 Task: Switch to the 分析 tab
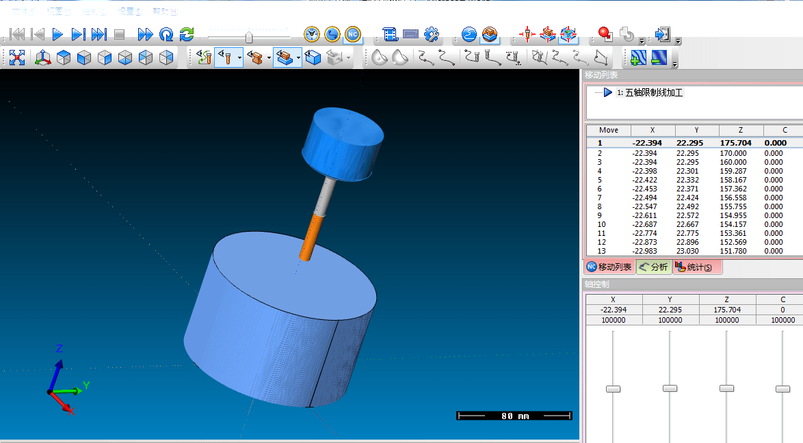pyautogui.click(x=653, y=267)
